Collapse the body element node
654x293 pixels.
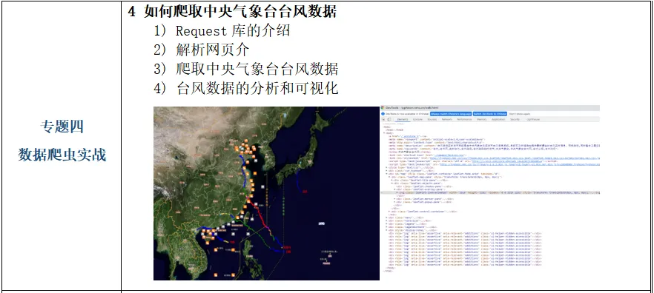(x=384, y=133)
